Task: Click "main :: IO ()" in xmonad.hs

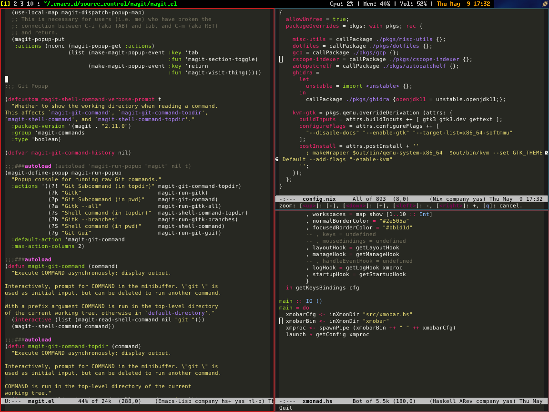Action: tap(300, 301)
